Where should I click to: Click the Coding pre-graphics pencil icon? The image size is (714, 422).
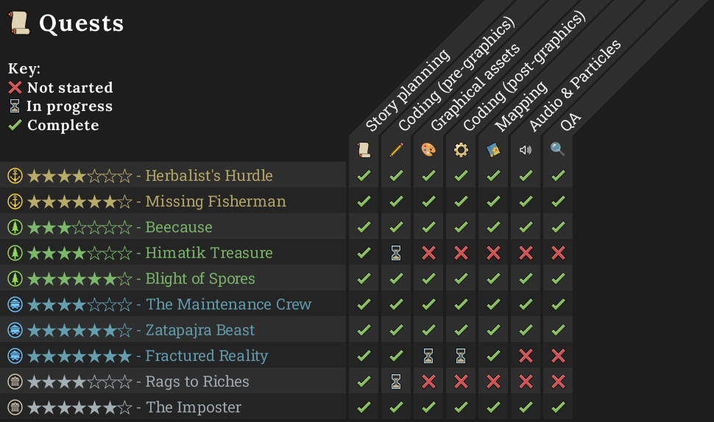click(x=396, y=150)
